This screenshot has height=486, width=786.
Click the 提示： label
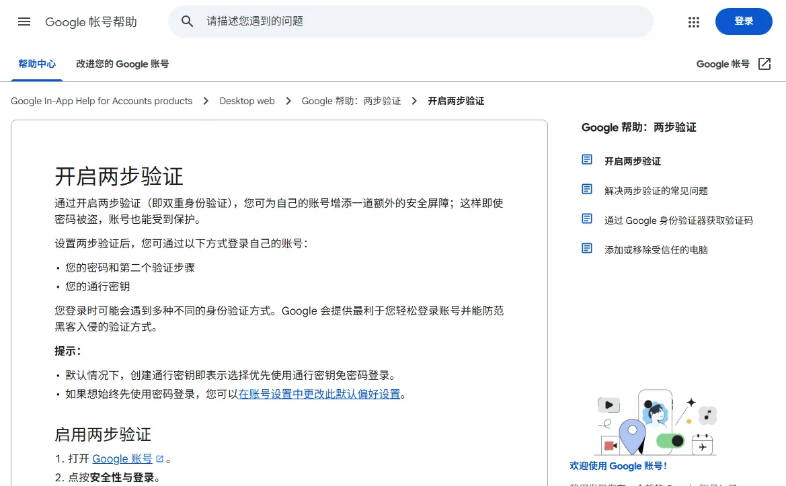point(68,351)
